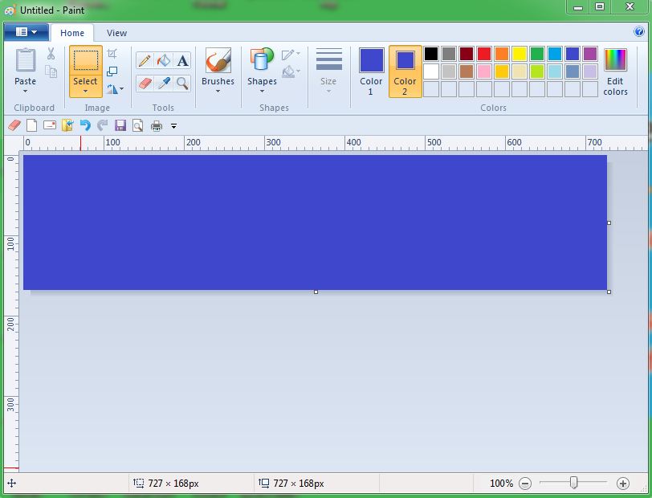Activate the Color 1 foreground button
Image resolution: width=652 pixels, height=498 pixels.
tap(371, 71)
